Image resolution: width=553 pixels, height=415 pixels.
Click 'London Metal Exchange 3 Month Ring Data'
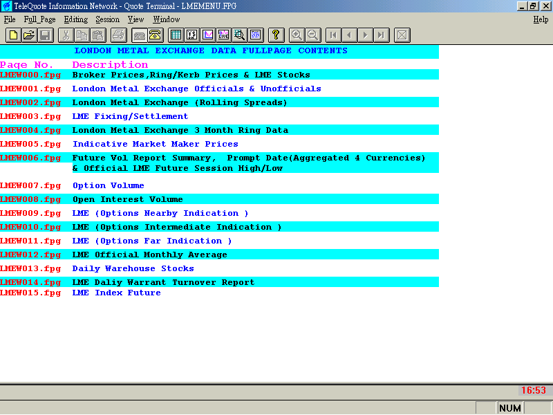(x=180, y=130)
